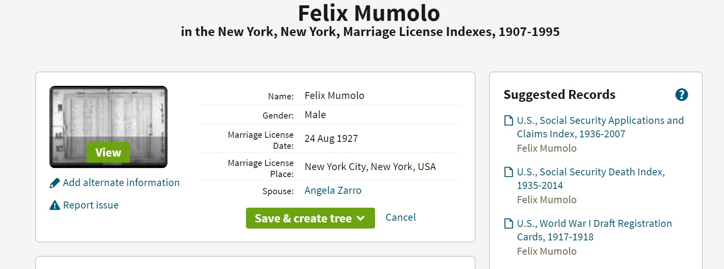Viewport: 724px width, 269px height.
Task: Click document icon beside Social Security Death Index
Action: point(508,172)
